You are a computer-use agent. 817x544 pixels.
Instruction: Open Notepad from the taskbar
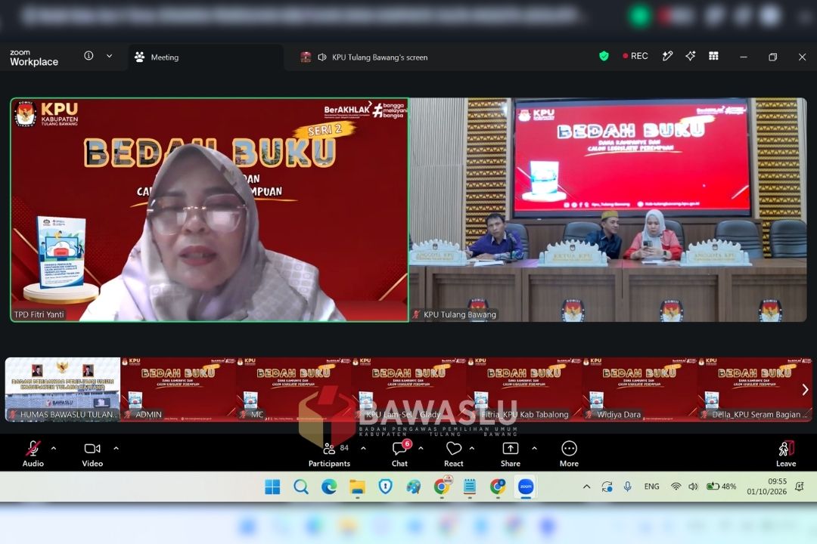[470, 487]
